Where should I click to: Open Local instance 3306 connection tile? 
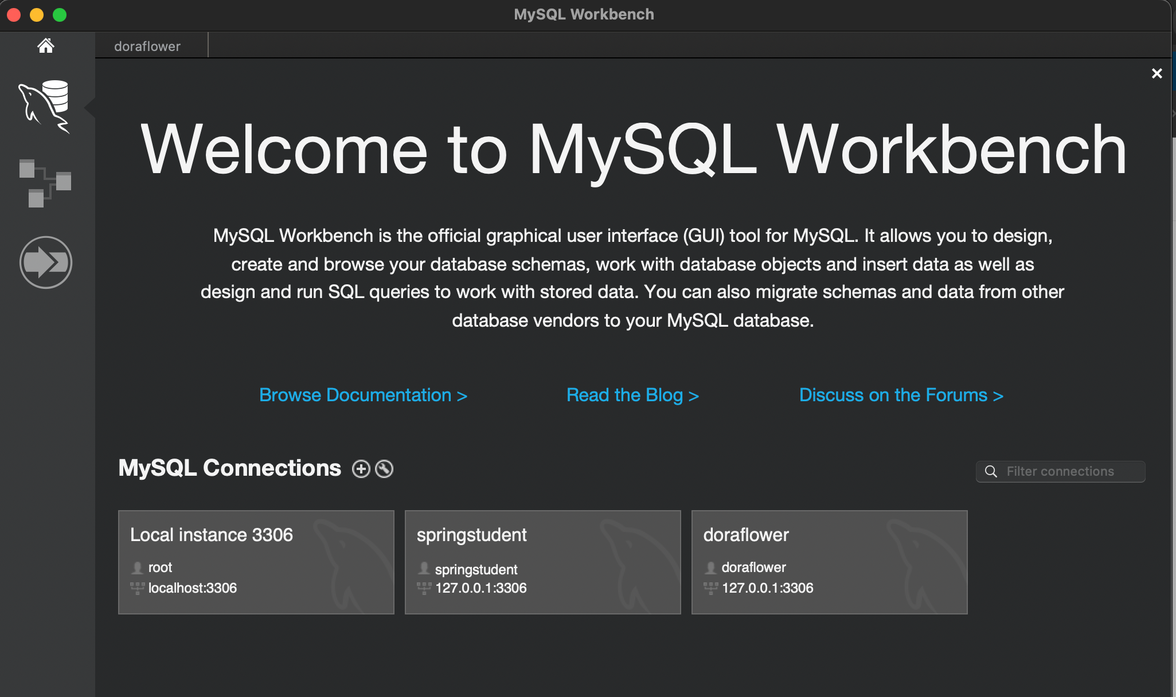[x=256, y=562]
